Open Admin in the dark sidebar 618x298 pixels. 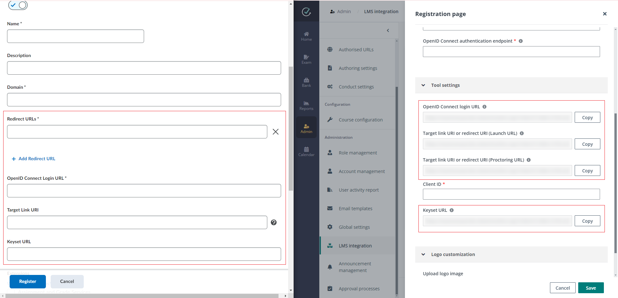pyautogui.click(x=306, y=128)
